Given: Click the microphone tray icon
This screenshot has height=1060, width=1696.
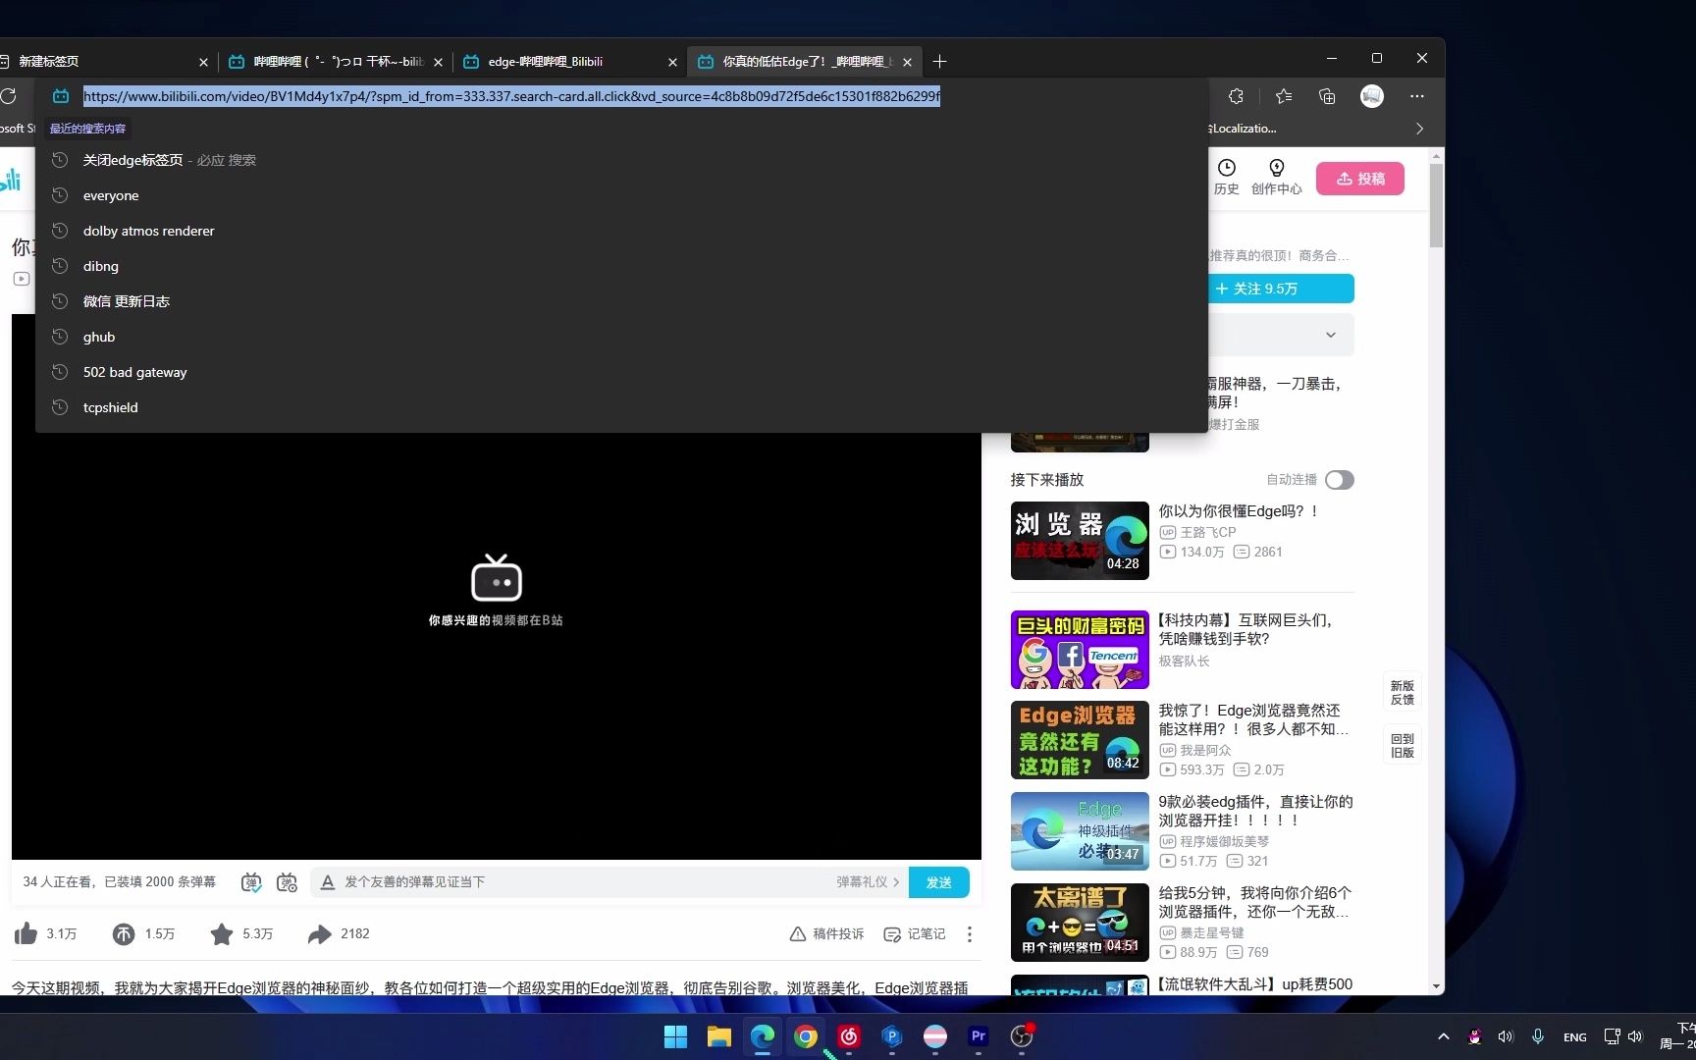Looking at the screenshot, I should pyautogui.click(x=1538, y=1036).
